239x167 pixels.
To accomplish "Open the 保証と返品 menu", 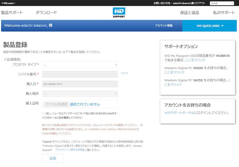I will pos(190,13).
